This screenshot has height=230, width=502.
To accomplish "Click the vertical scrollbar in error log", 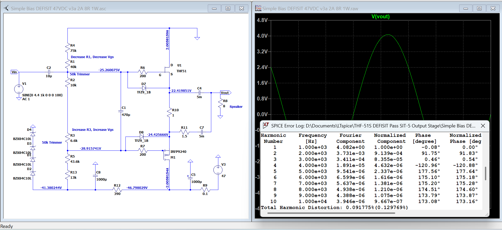I will pyautogui.click(x=485, y=173).
